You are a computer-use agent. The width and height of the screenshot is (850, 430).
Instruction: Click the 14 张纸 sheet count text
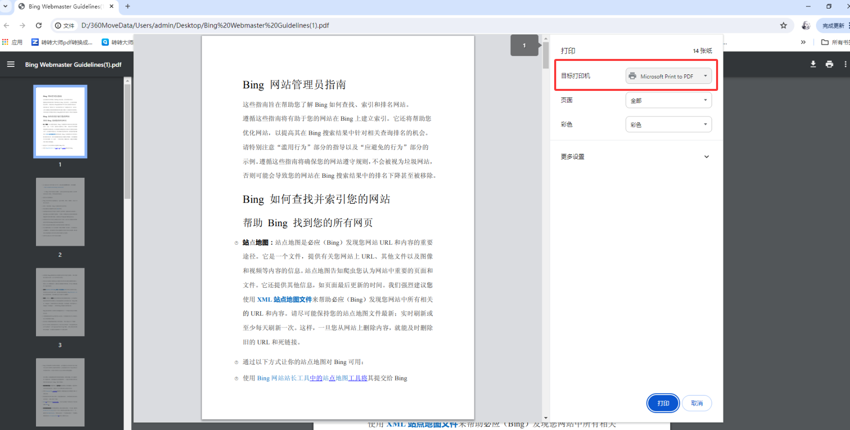click(702, 51)
